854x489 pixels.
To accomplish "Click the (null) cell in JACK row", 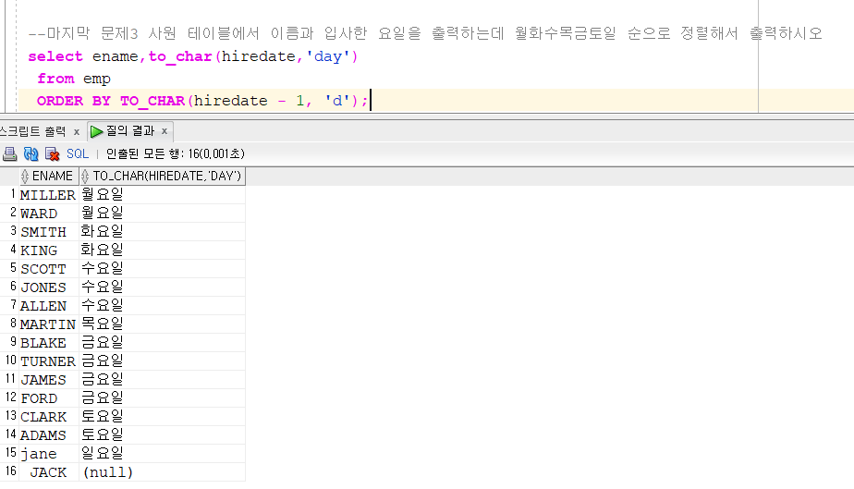I will tap(163, 472).
